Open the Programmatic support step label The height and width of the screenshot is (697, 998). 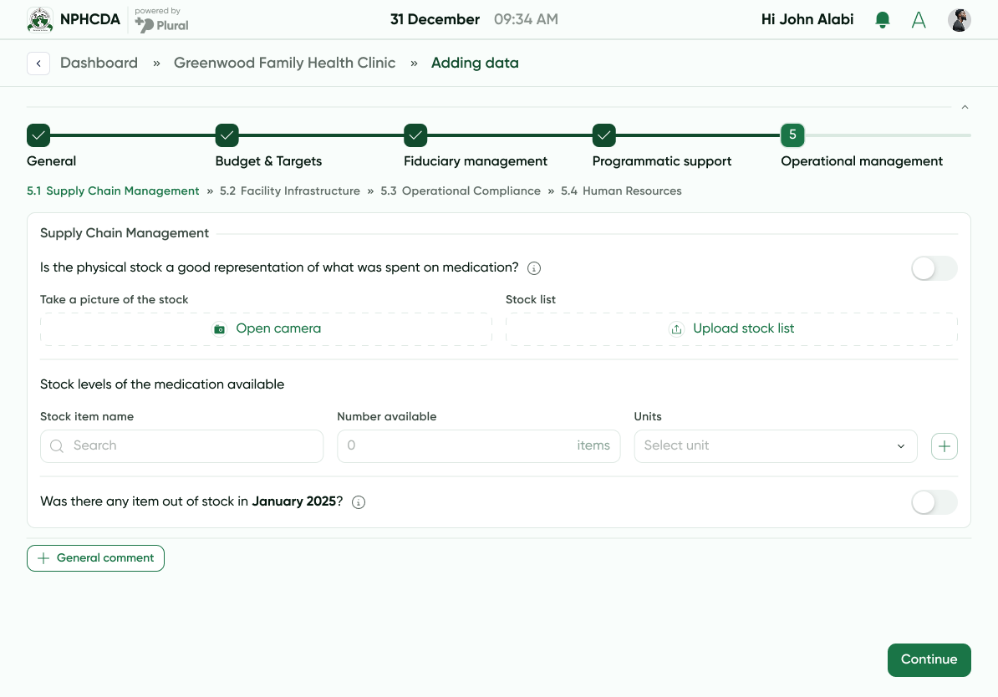click(662, 161)
